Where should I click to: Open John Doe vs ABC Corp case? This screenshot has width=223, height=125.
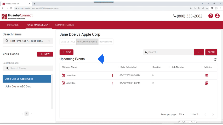point(27,86)
